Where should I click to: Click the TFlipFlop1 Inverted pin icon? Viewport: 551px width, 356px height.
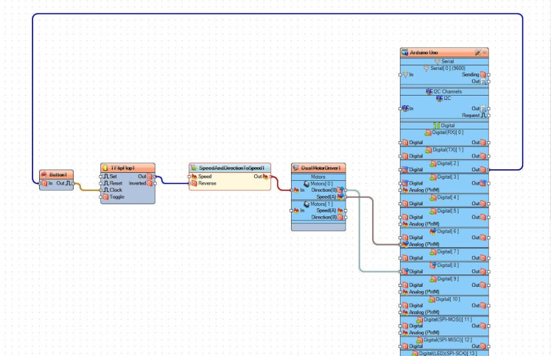coord(150,183)
